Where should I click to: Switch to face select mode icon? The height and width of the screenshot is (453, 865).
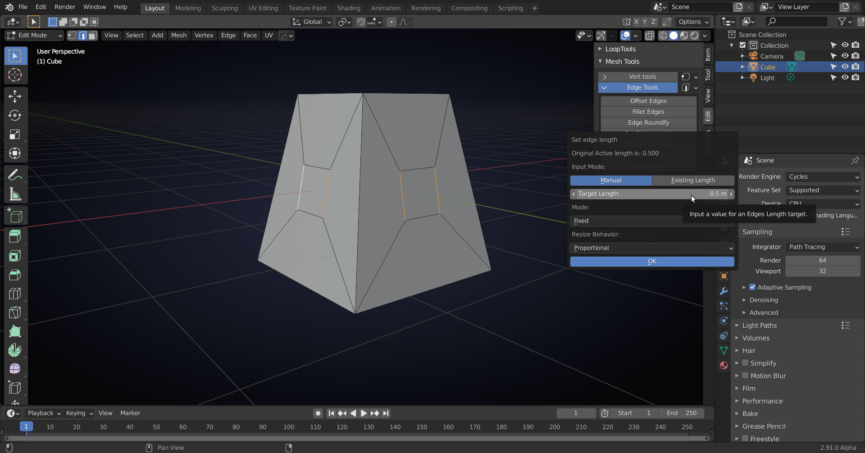coord(93,35)
